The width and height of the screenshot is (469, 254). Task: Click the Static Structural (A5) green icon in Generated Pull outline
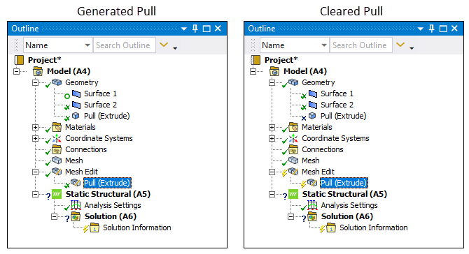pos(57,194)
